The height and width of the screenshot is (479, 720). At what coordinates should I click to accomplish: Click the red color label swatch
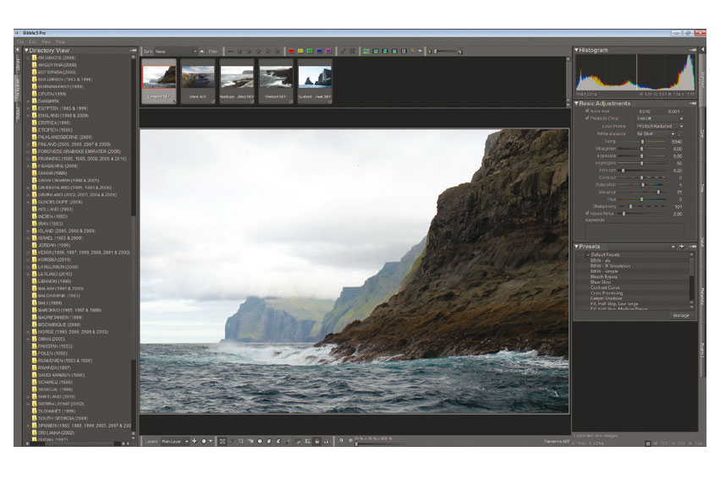pyautogui.click(x=292, y=52)
